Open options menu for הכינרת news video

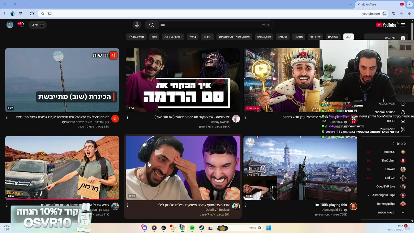pyautogui.click(x=7, y=117)
